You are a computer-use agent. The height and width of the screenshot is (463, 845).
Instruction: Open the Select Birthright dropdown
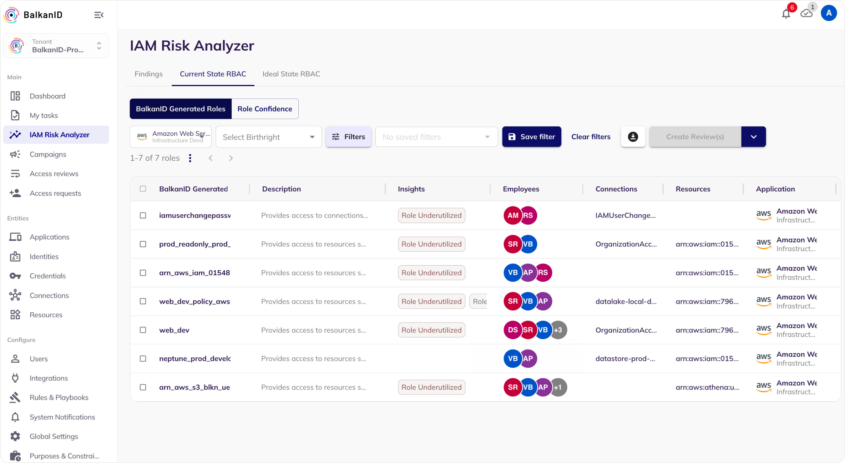pos(268,137)
